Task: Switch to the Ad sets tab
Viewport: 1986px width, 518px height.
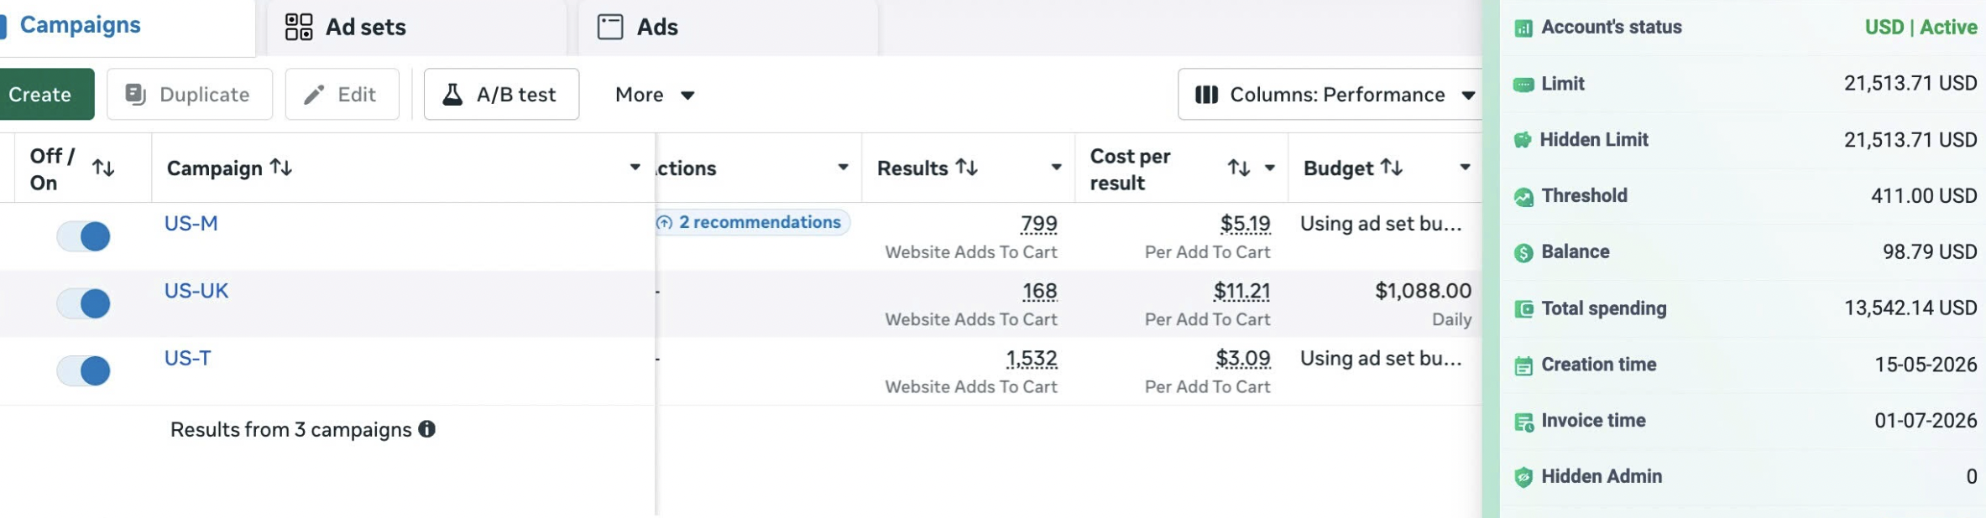Action: coord(346,27)
